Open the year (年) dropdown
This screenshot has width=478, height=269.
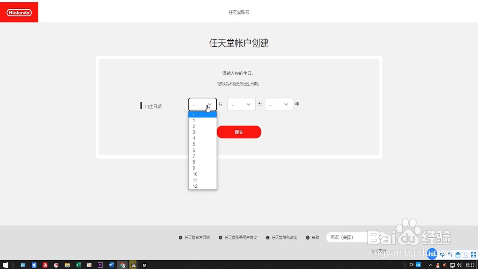(278, 104)
